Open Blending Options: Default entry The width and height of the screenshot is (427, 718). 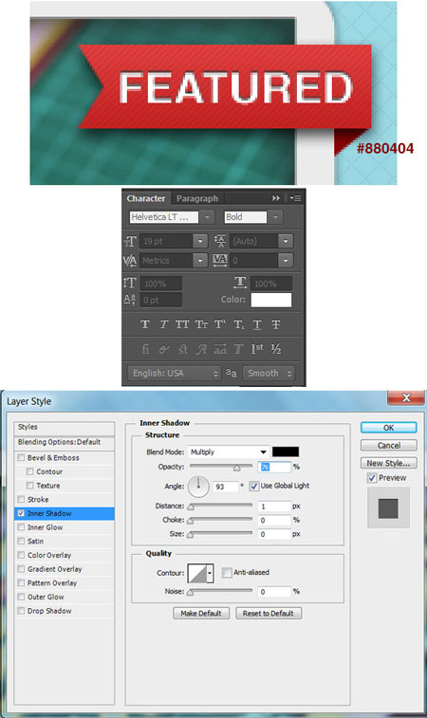coord(65,442)
